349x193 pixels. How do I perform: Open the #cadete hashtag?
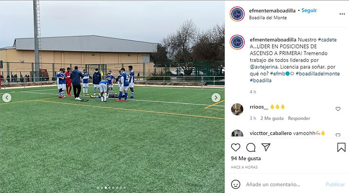tap(327, 40)
